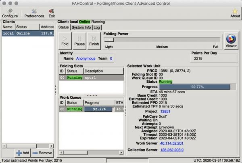Open the Anonymous name link
Image resolution: width=242 pixels, height=163 pixels.
86,58
